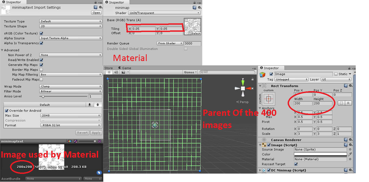Image resolution: width=369 pixels, height=182 pixels.
Task: Open the Shader dropdown showing Unlit/Transparent
Action: 164,13
